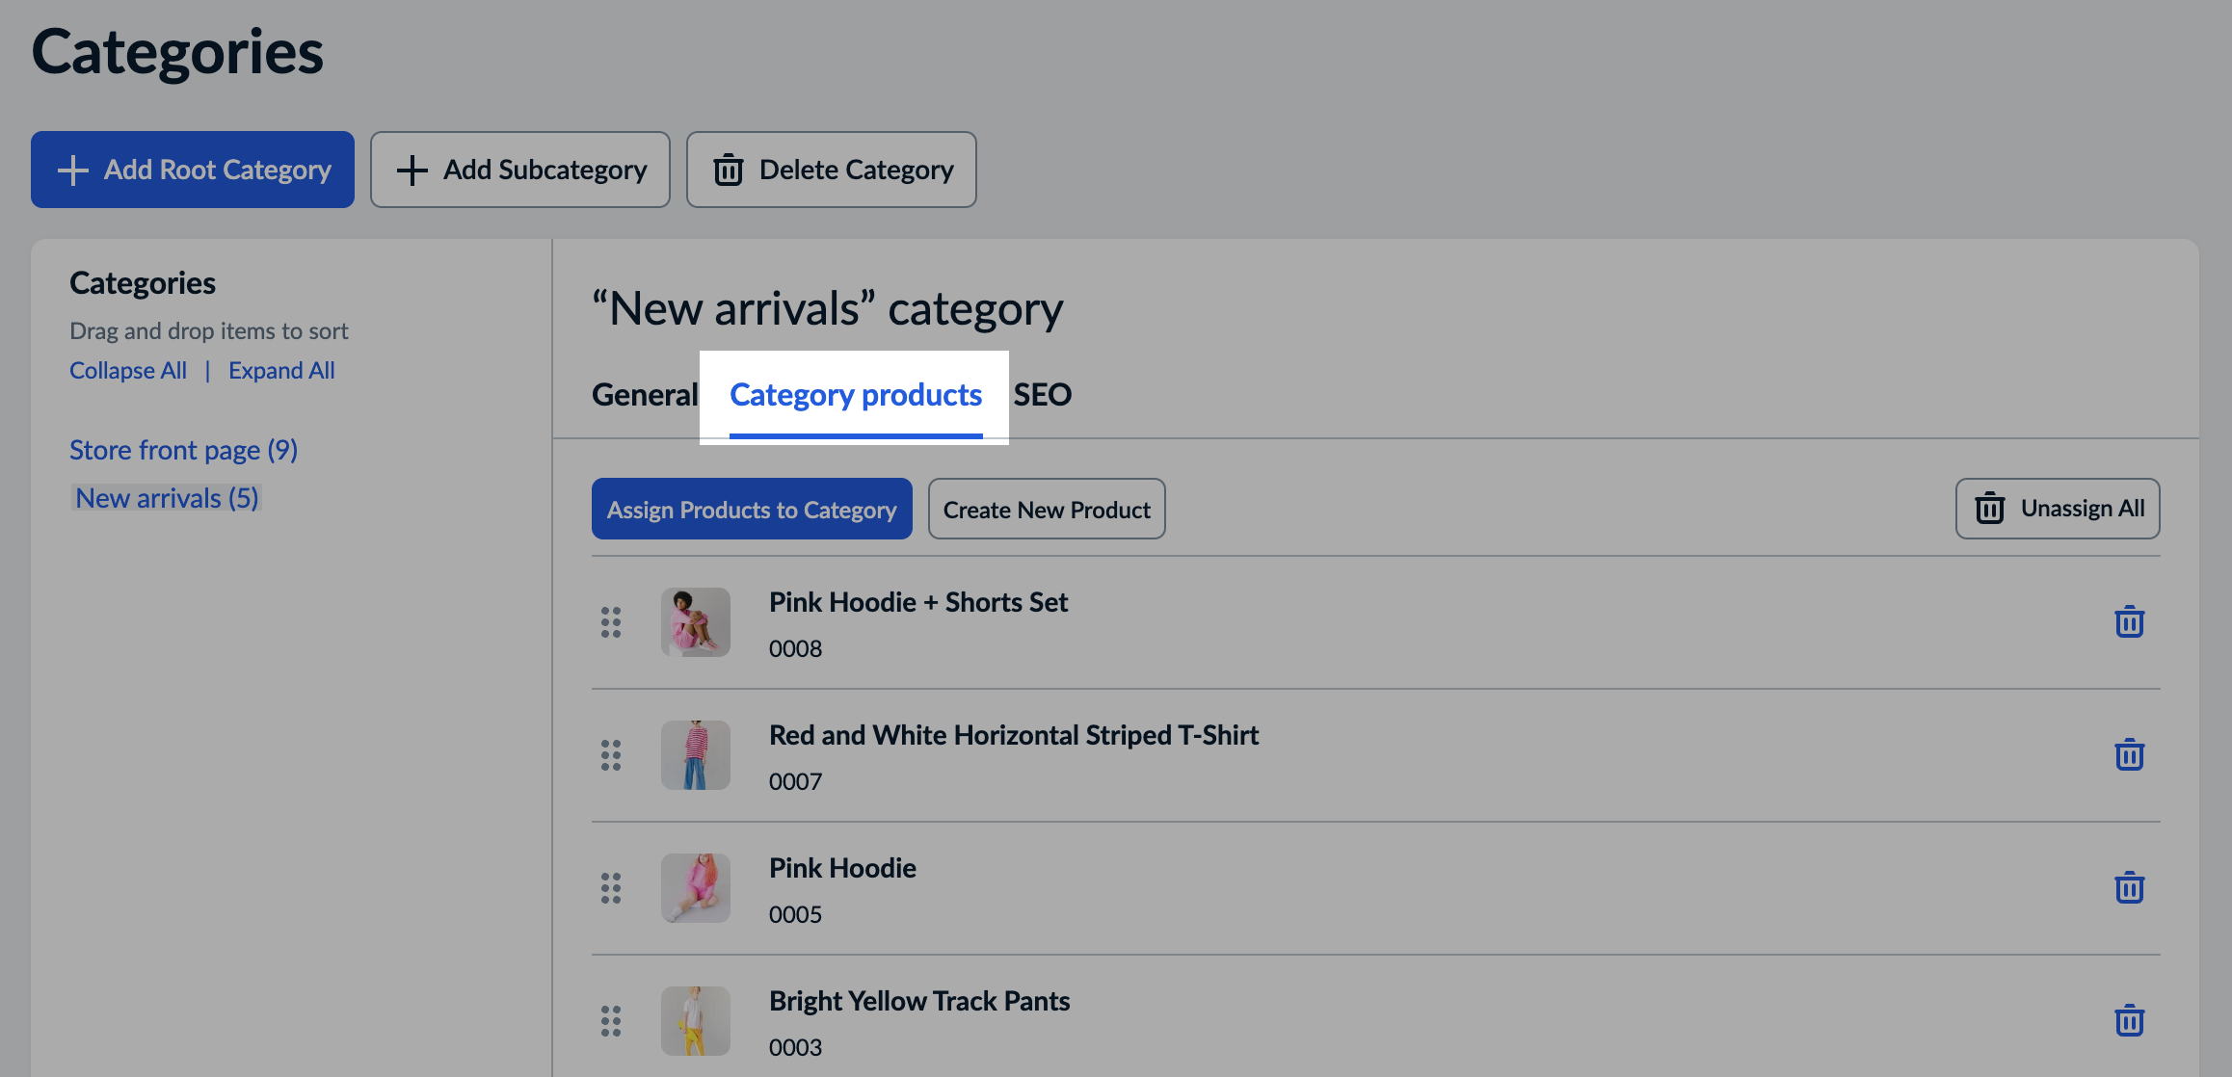The width and height of the screenshot is (2232, 1077).
Task: Click Add Subcategory button
Action: point(520,170)
